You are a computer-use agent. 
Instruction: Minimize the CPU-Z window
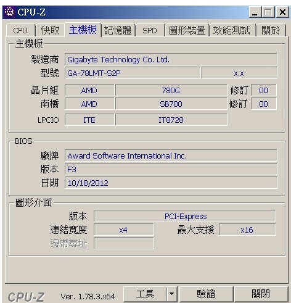(x=255, y=12)
